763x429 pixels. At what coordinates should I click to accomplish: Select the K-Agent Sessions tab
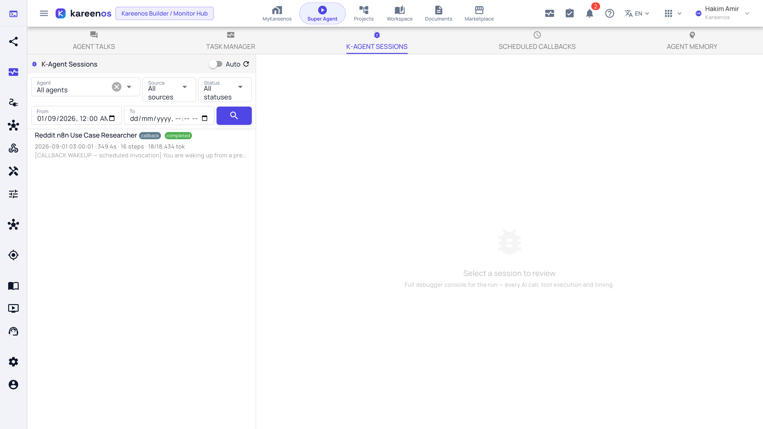point(377,41)
